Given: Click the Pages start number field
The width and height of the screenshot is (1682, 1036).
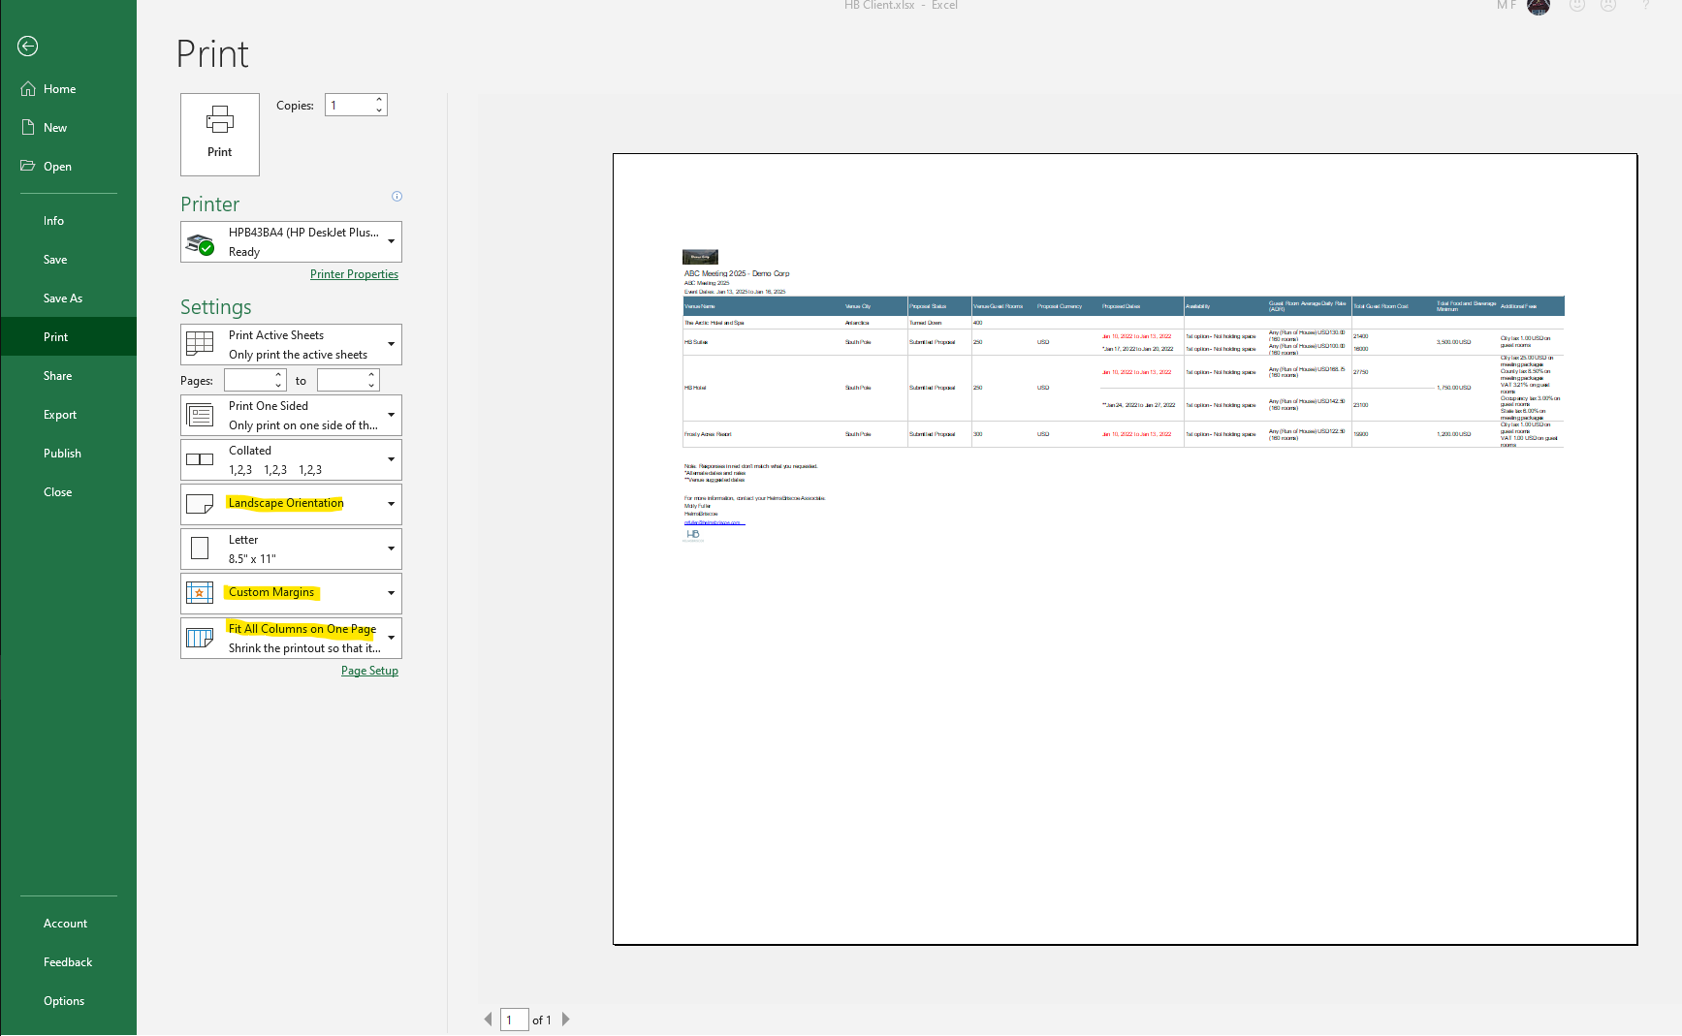Looking at the screenshot, I should coord(248,381).
